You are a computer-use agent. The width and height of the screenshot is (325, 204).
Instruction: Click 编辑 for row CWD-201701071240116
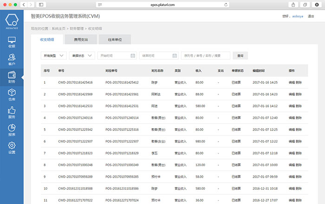[292, 117]
